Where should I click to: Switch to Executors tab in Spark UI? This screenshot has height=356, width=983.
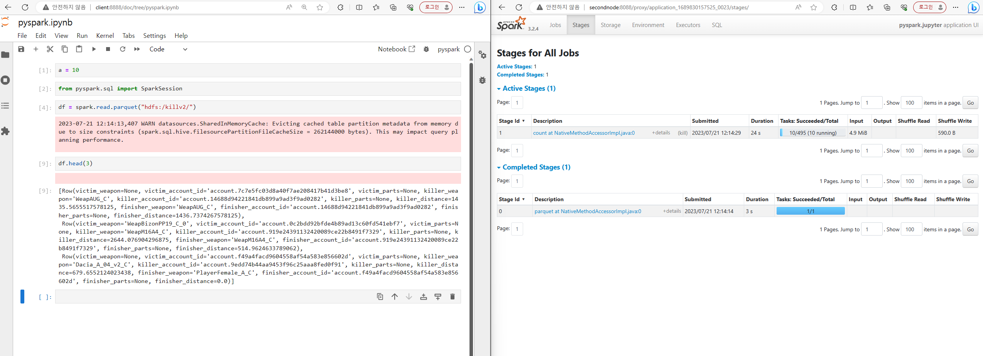688,25
